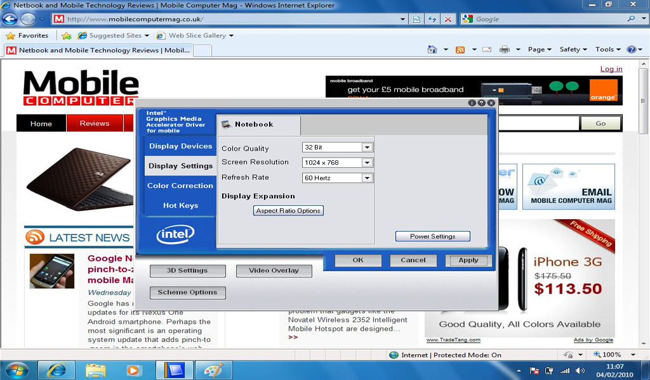The height and width of the screenshot is (380, 650).
Task: Go back with the browser Back arrow
Action: pos(10,19)
